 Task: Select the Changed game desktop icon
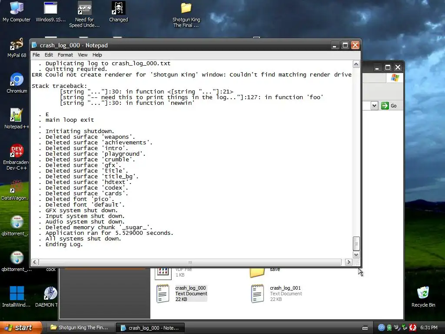pyautogui.click(x=118, y=12)
